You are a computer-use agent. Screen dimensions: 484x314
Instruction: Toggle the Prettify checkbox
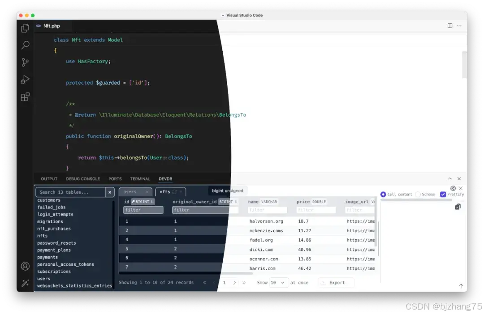pos(443,195)
